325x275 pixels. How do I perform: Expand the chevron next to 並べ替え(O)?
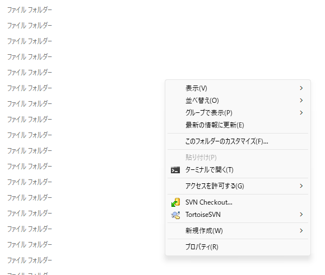pyautogui.click(x=301, y=101)
